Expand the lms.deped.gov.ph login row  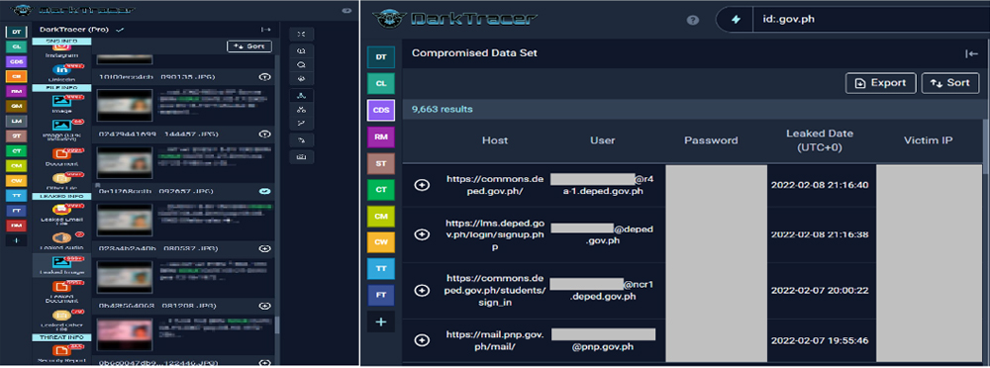point(422,234)
